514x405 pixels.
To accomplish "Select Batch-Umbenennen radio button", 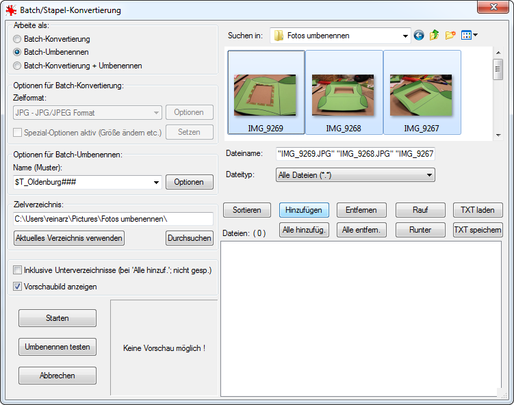I will click(x=17, y=52).
